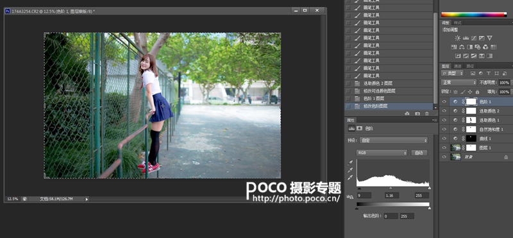This screenshot has height=238, width=513.
Task: Click the Color Balance scales adjustment icon
Action: tap(462, 47)
